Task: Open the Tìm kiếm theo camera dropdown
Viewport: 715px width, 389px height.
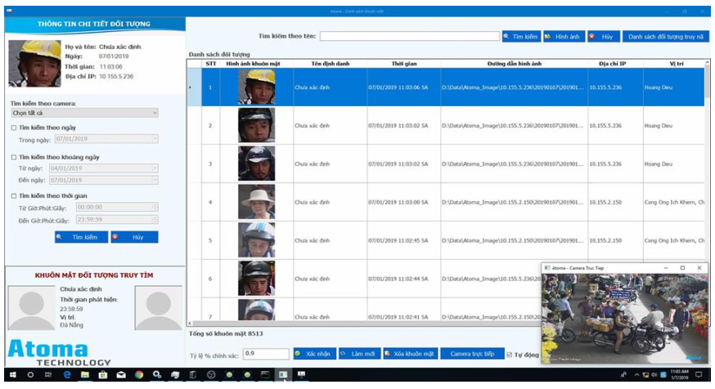Action: click(x=85, y=113)
